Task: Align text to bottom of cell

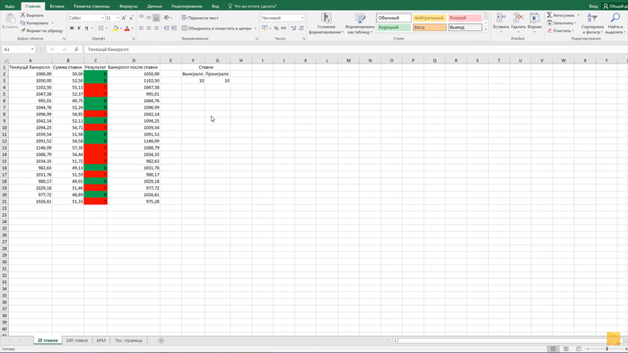Action: (x=156, y=18)
